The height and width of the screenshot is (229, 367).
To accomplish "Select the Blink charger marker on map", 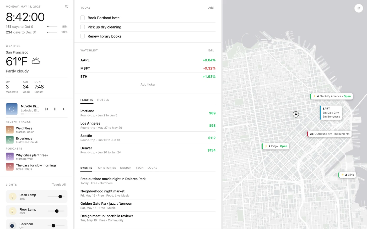I will click(347, 175).
